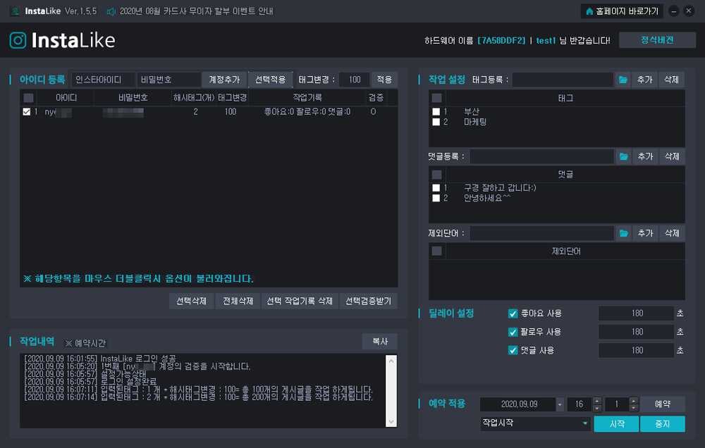Click the 태그변경 value field
705x448 pixels.
coord(355,80)
